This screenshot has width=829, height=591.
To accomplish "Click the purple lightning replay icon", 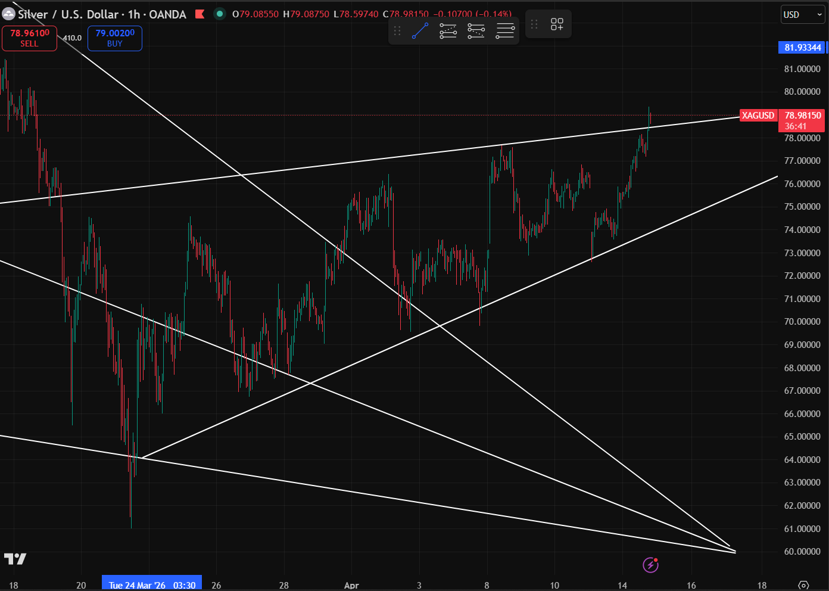I will (x=650, y=564).
